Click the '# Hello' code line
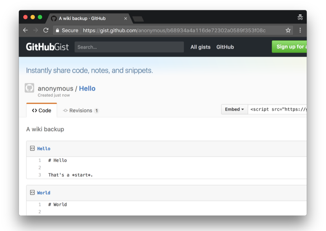 58,160
